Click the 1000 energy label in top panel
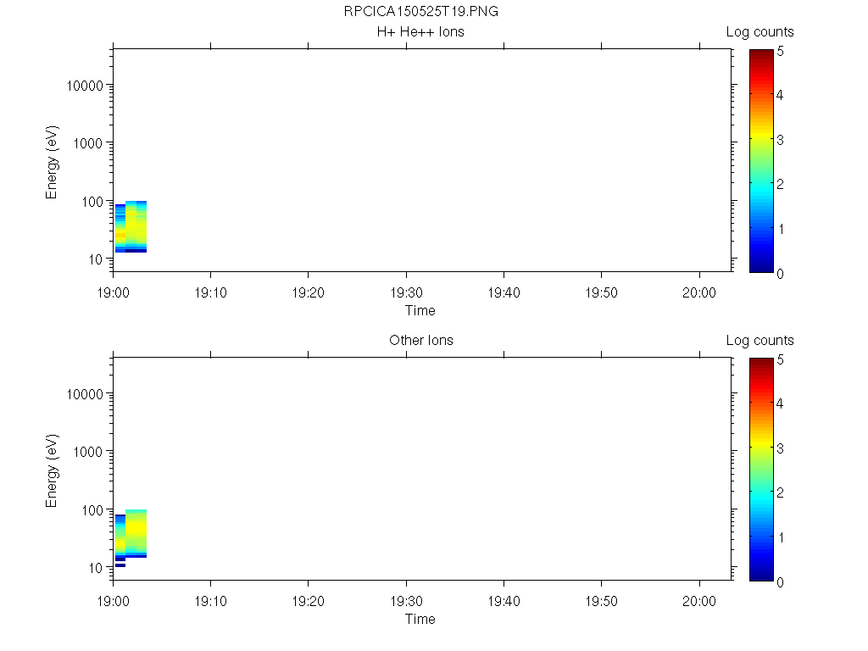 [88, 143]
